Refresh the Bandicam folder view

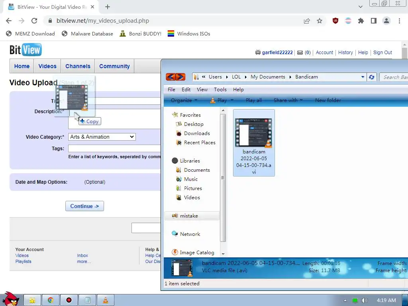click(x=372, y=77)
